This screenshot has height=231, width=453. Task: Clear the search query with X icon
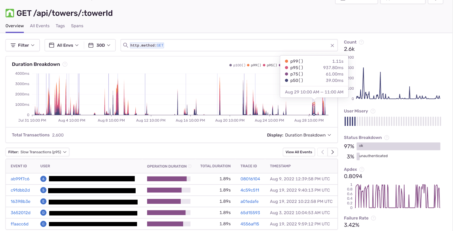click(332, 45)
